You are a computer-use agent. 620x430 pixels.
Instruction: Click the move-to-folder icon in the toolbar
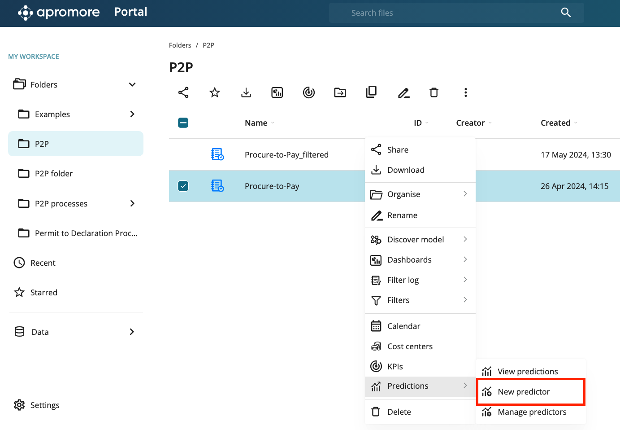[x=340, y=92]
